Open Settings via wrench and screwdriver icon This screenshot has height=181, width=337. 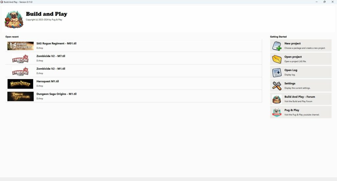[277, 86]
